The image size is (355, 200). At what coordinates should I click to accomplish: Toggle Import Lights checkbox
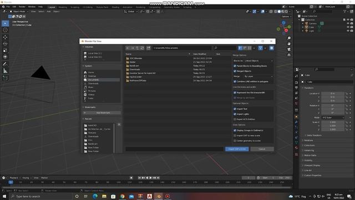pos(235,114)
